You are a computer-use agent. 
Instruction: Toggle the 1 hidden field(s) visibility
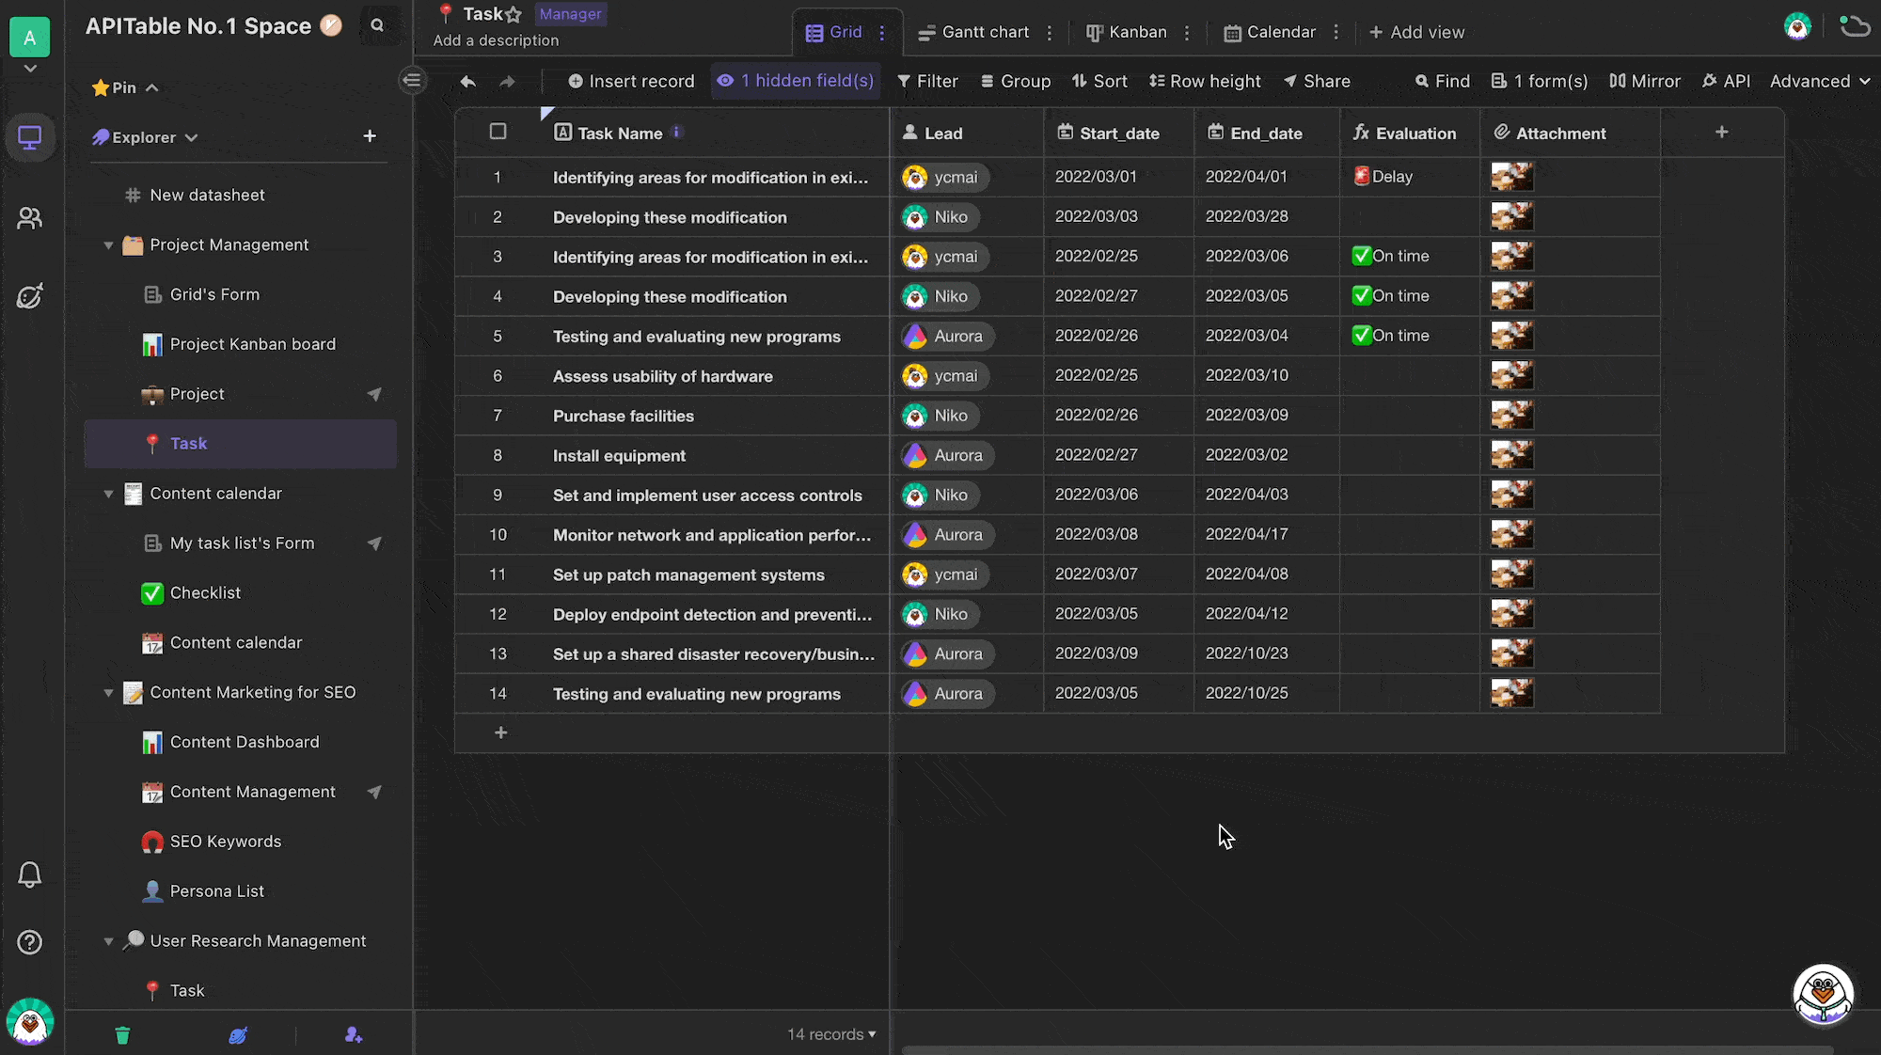793,82
